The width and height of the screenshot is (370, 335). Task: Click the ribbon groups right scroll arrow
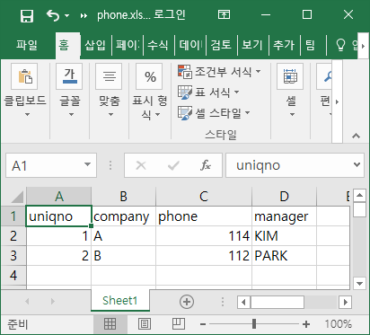pyautogui.click(x=337, y=101)
